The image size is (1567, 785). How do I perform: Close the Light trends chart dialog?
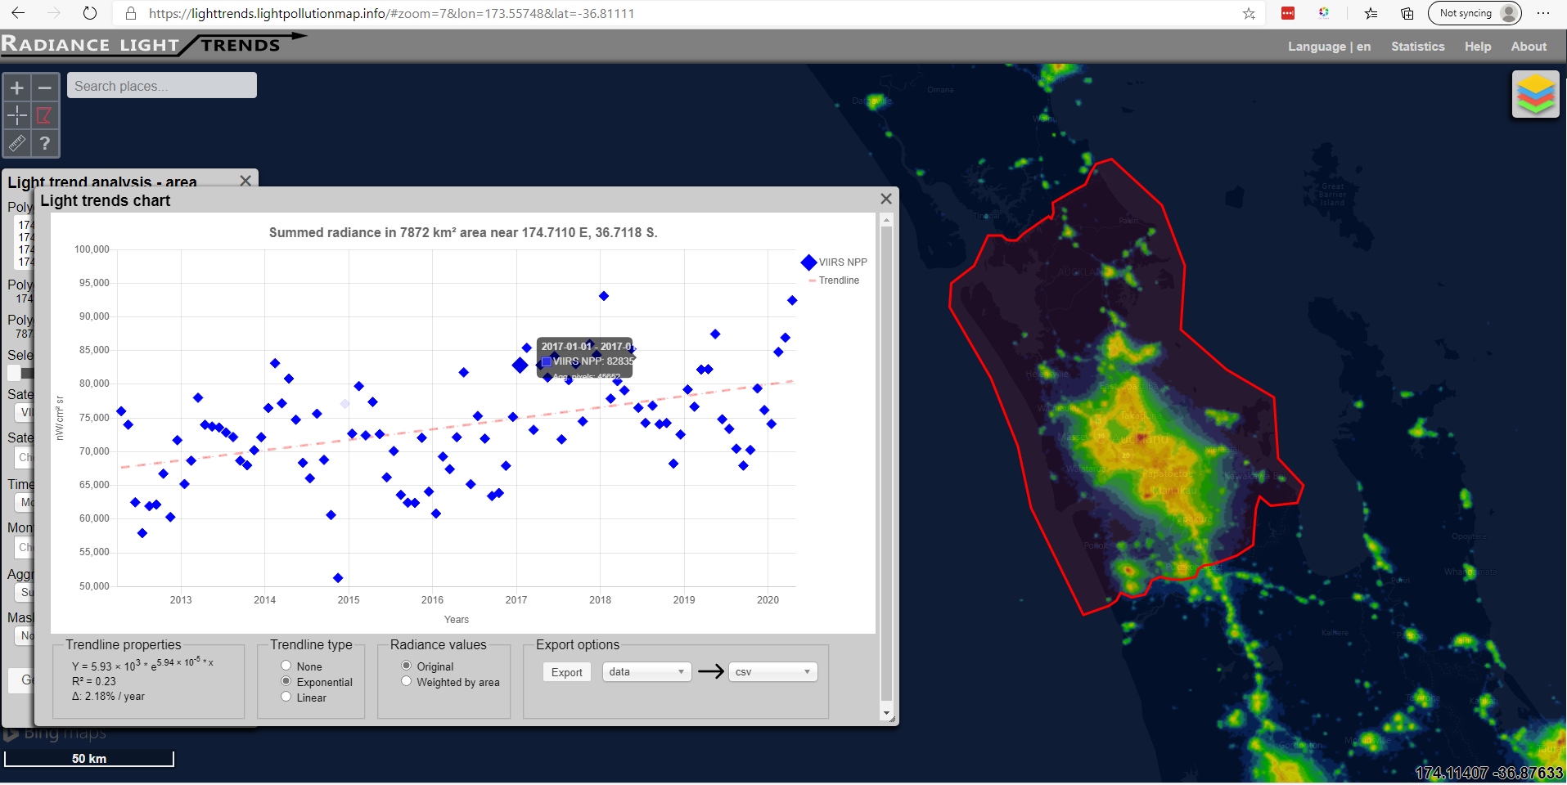tap(885, 199)
